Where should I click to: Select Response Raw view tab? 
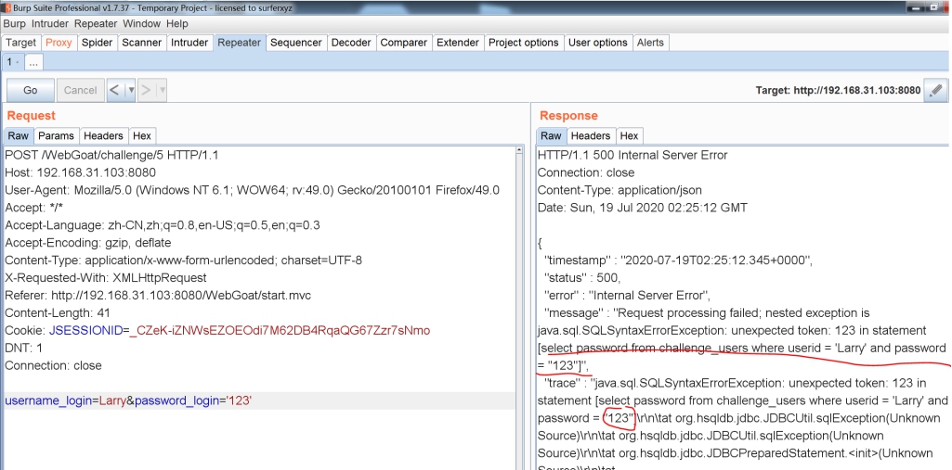point(551,135)
